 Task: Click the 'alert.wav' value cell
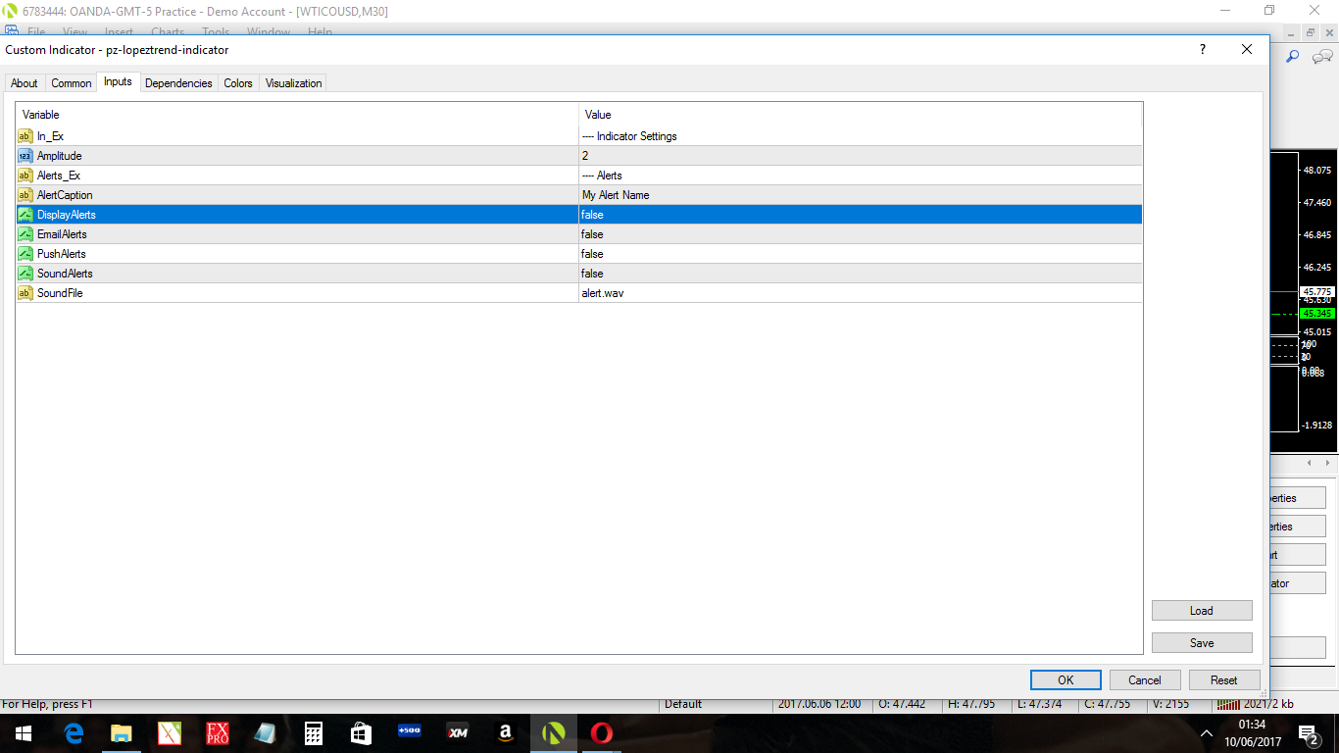point(861,293)
